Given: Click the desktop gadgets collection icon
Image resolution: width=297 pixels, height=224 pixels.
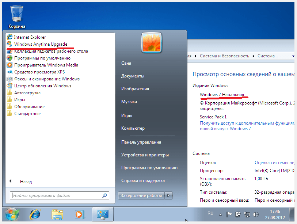Looking at the screenshot, I should click(x=9, y=51).
